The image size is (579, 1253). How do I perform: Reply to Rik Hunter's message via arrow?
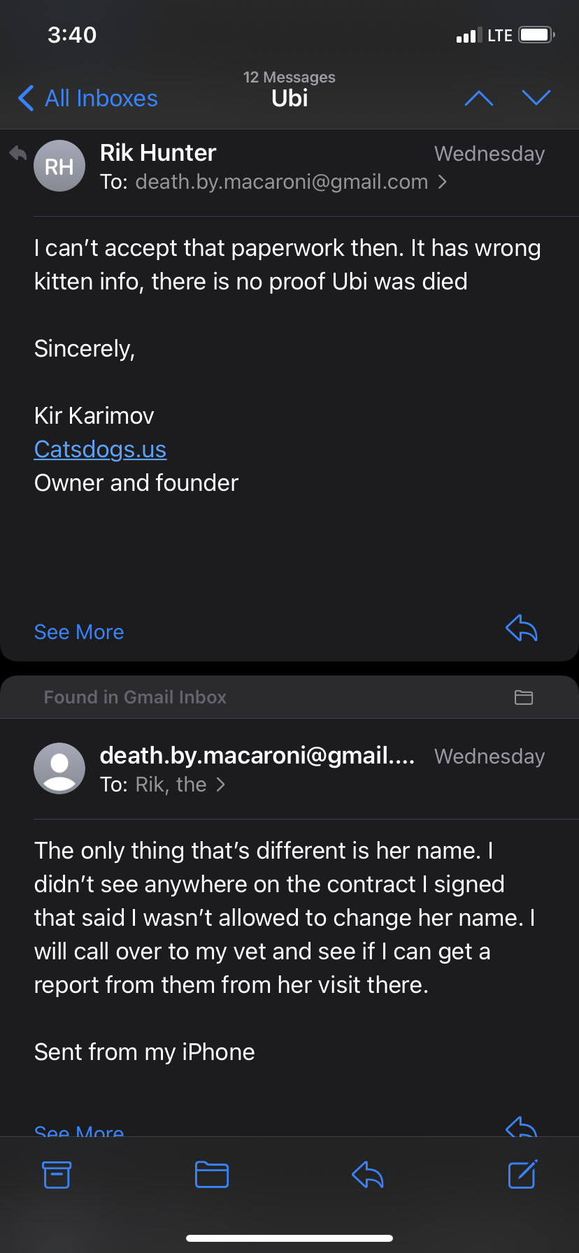coord(522,628)
